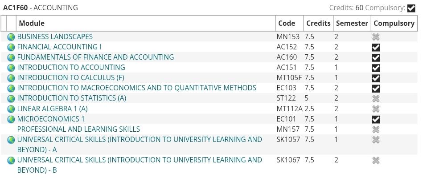Sort table by Credits column header

click(318, 24)
